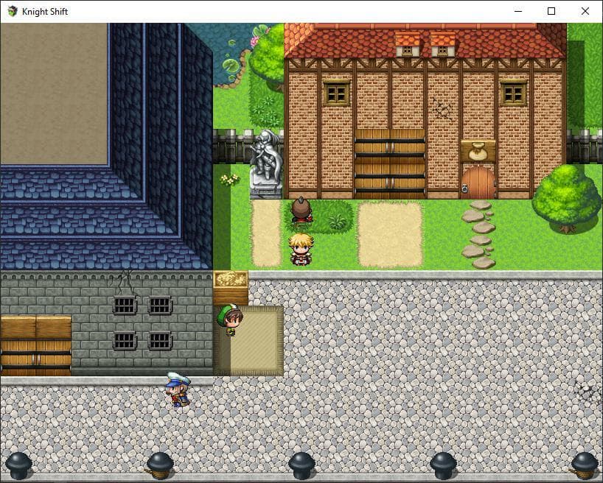Click the white flowers near the statue
603x483 pixels.
pos(229,180)
